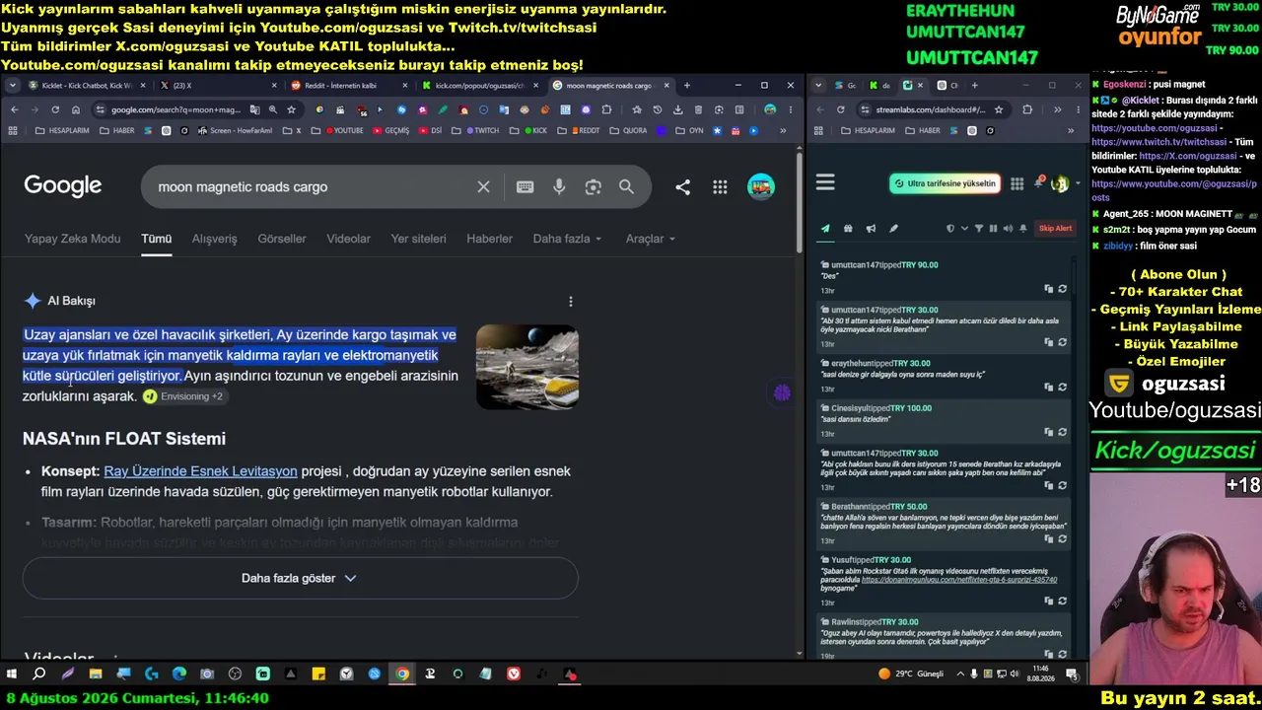Clear the Google search box text
Screen dimensions: 1262x710
click(x=483, y=186)
